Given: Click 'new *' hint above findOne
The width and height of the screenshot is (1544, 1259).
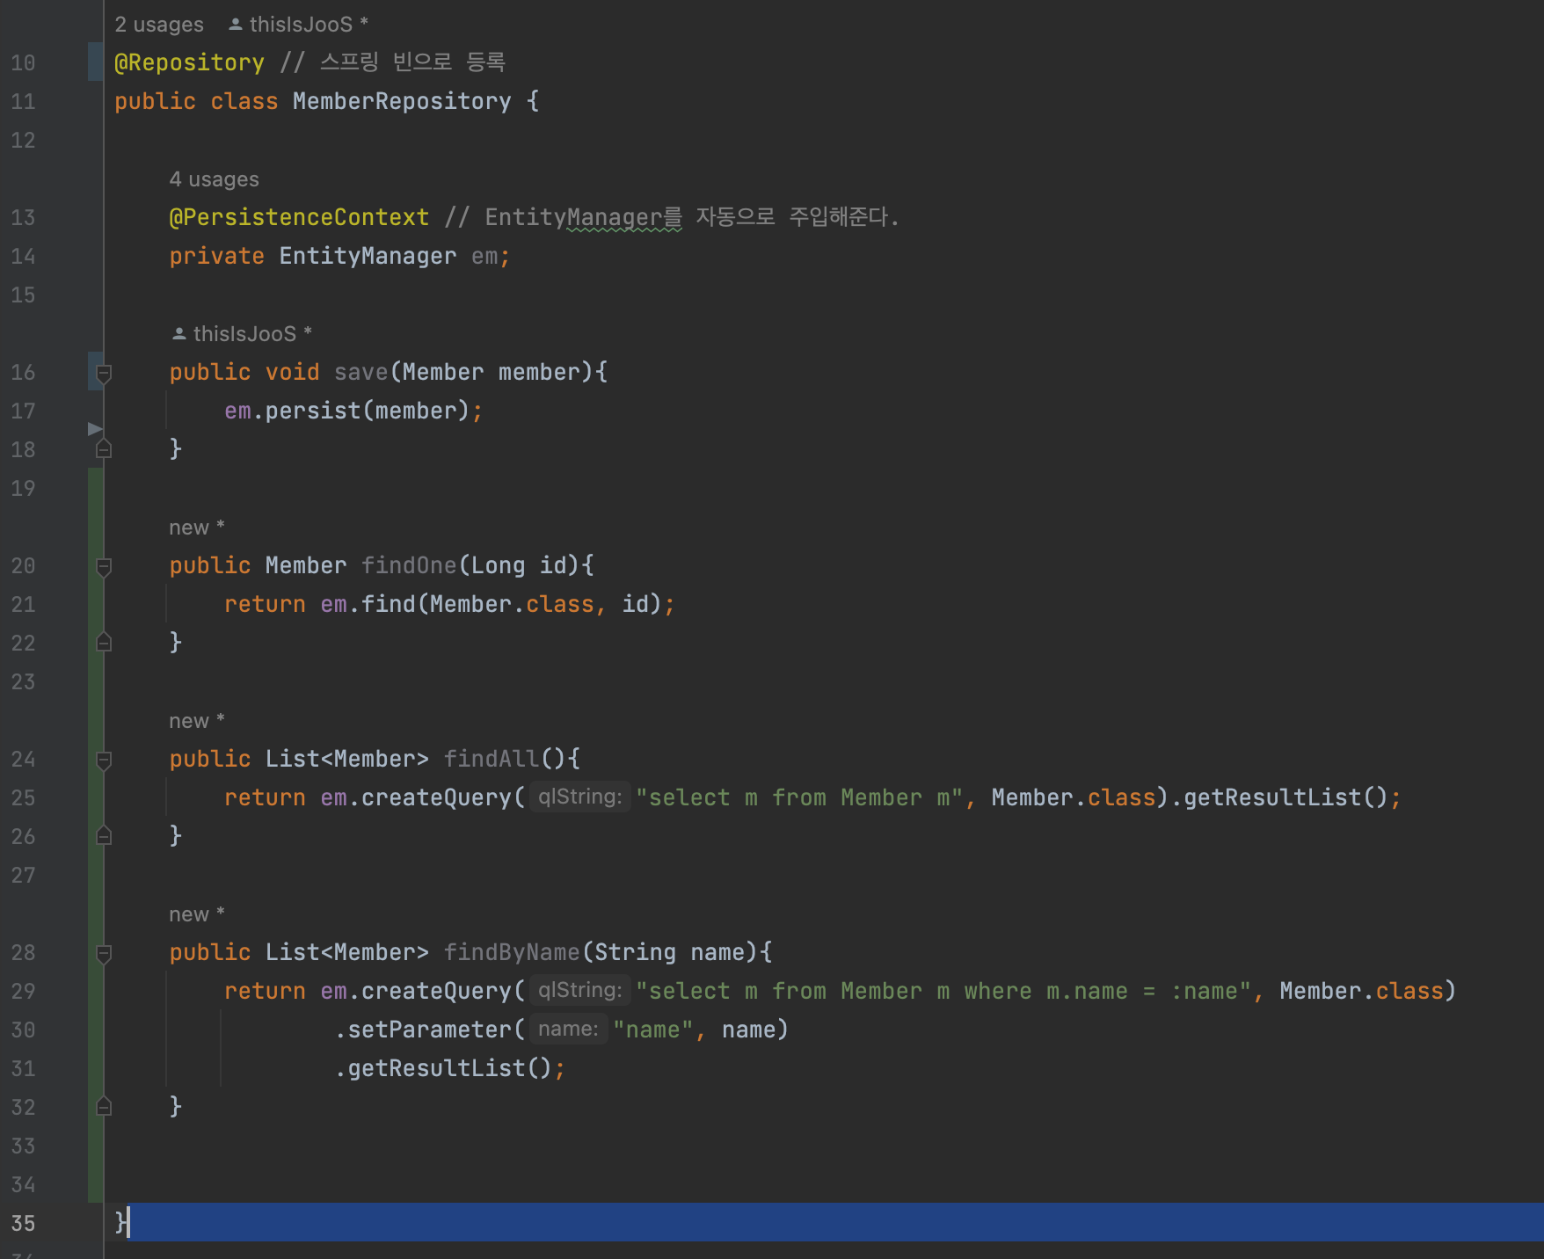Looking at the screenshot, I should [197, 528].
